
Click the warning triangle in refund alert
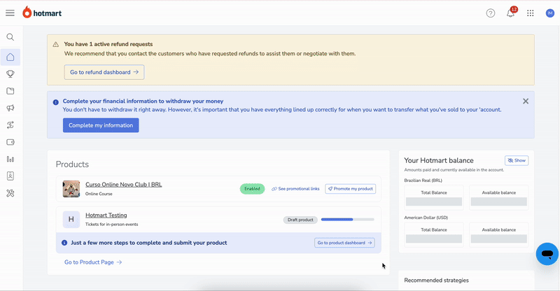[56, 45]
